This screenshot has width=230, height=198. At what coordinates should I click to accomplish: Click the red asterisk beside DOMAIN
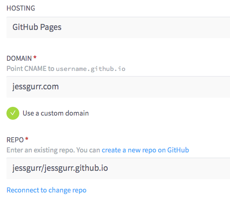click(35, 58)
